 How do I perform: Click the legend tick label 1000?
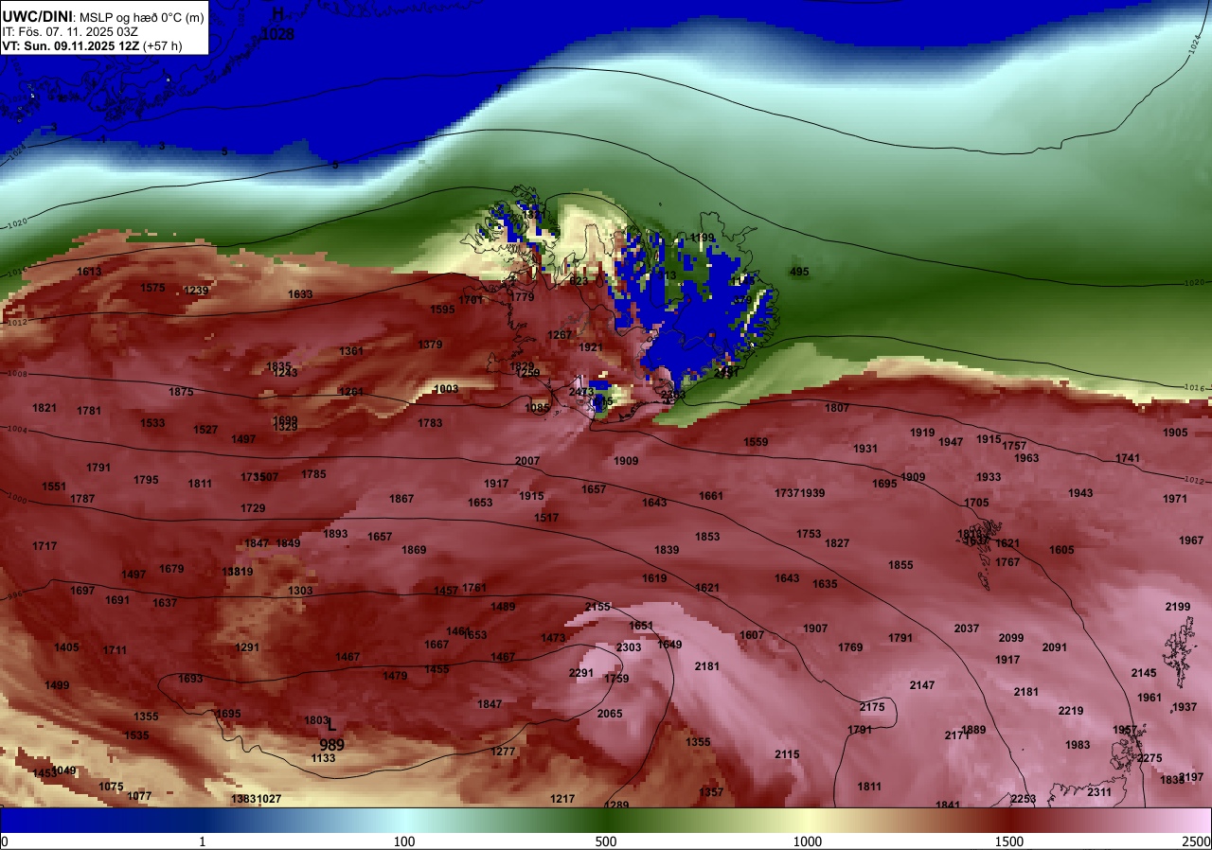point(808,841)
